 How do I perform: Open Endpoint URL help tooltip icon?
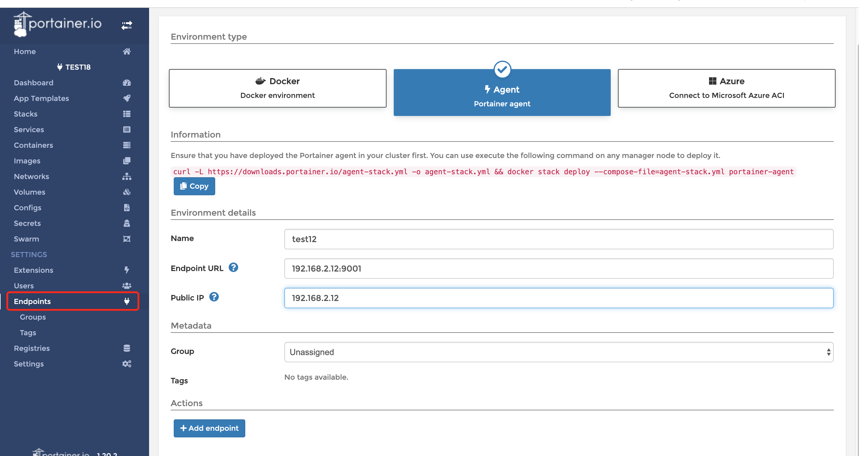coord(234,267)
